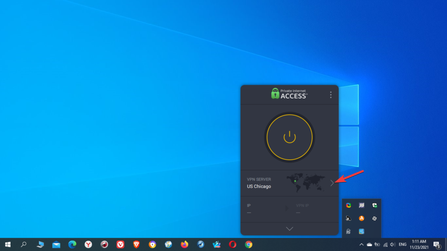447x251 pixels.
Task: Toggle the VPN power button
Action: (290, 137)
